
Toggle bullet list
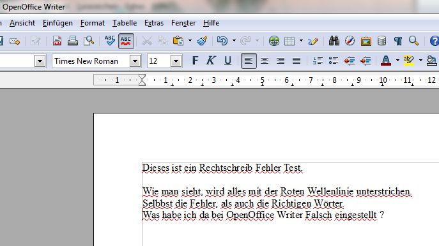point(334,61)
